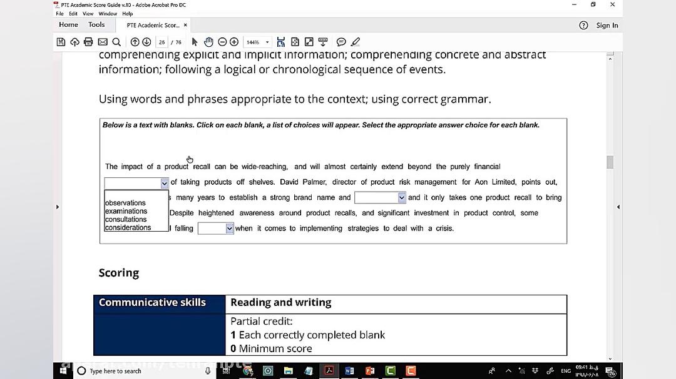The width and height of the screenshot is (676, 379).
Task: Select the PTE Academic Scor... document tab
Action: pyautogui.click(x=153, y=26)
